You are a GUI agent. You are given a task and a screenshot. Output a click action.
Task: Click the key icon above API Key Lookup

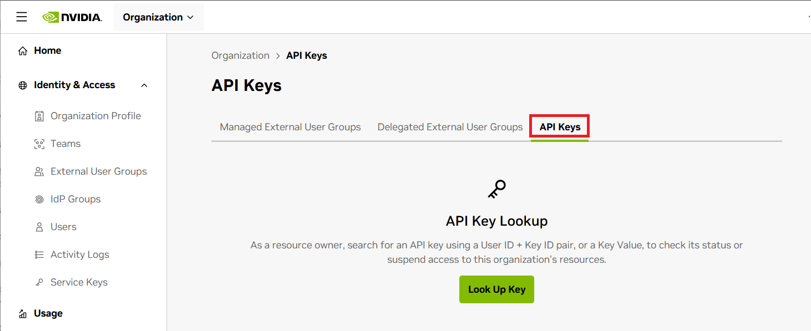[496, 190]
